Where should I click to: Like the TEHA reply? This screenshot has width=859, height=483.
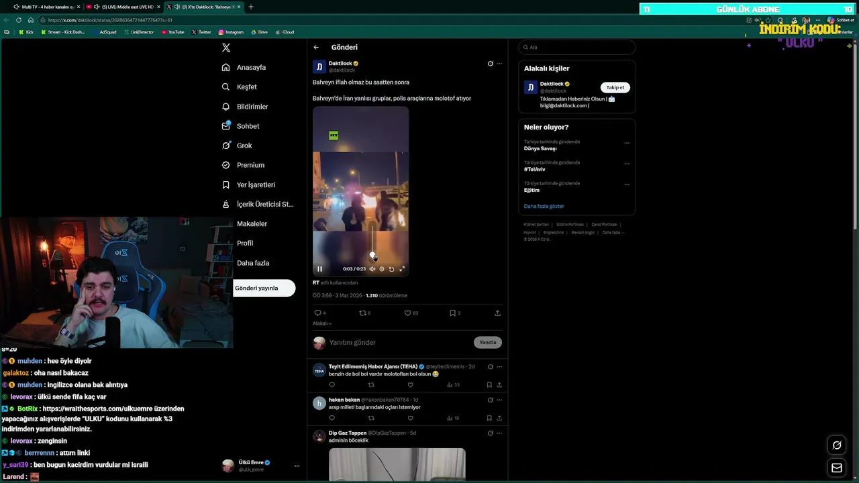pyautogui.click(x=410, y=385)
